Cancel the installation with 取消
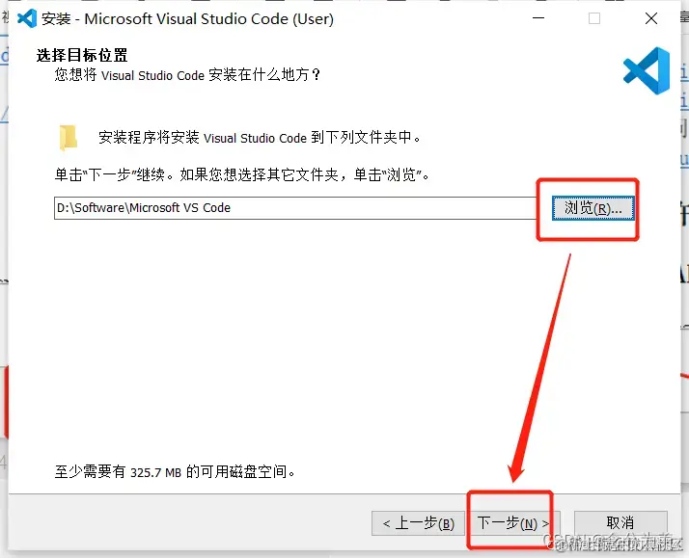This screenshot has height=558, width=689. [x=620, y=523]
